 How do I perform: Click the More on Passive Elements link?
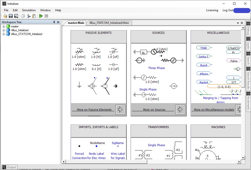tap(94, 110)
